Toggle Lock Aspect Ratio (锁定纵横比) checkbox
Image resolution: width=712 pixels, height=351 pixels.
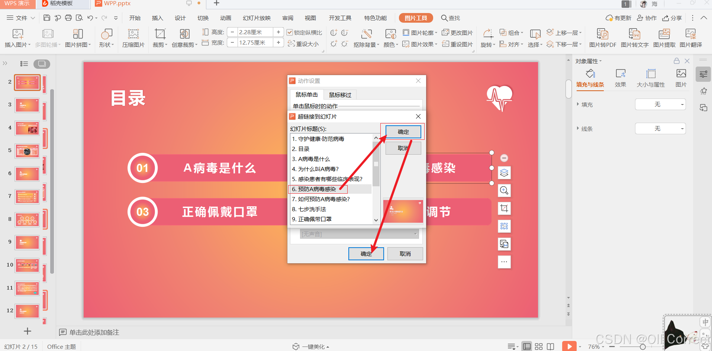click(x=290, y=32)
